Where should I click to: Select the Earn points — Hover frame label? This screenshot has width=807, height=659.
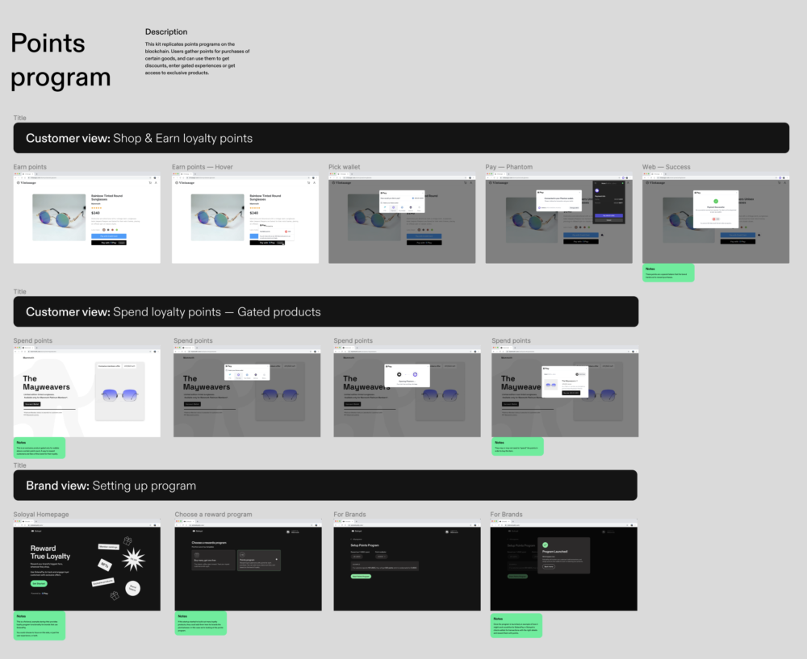203,167
